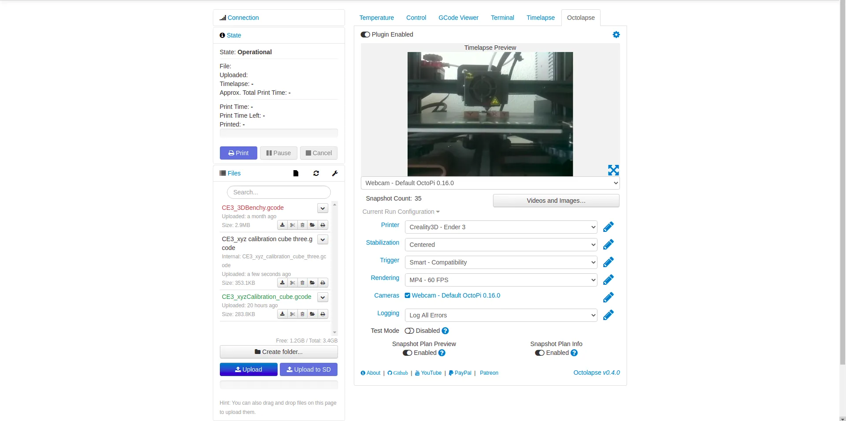The height and width of the screenshot is (421, 846).
Task: Load CE3_xyzCalibration_cube.gcode with folder icon
Action: tap(312, 314)
